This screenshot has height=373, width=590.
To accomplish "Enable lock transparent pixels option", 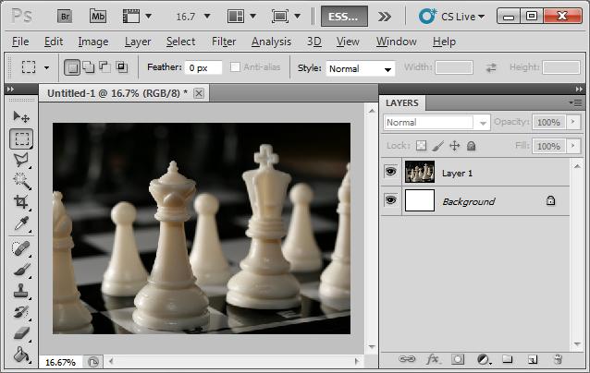I will point(421,146).
